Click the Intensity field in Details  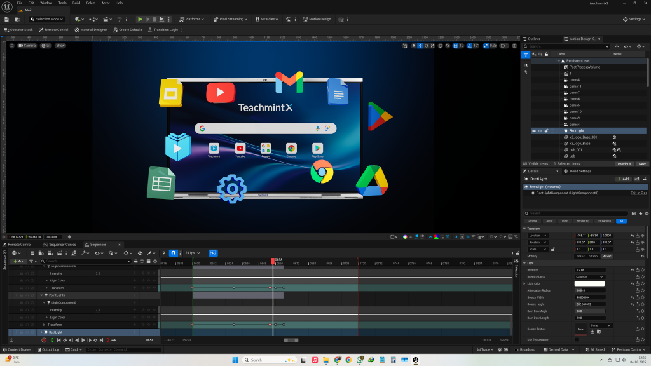click(589, 270)
